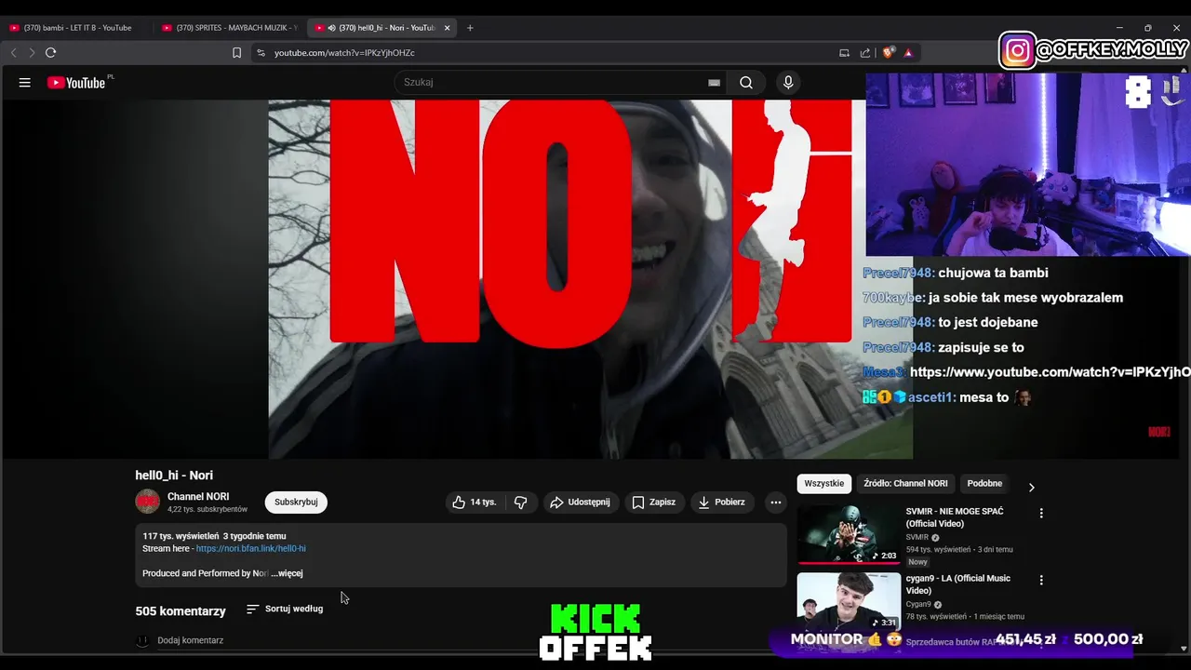Open YouTube link in Mesa3 chat message

(1050, 372)
